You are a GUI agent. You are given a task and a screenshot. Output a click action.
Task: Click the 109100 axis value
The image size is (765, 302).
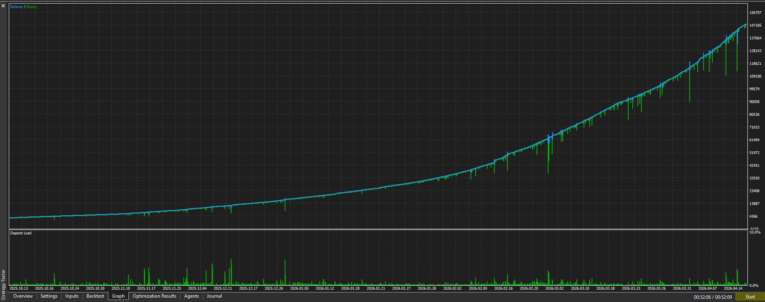coord(755,76)
